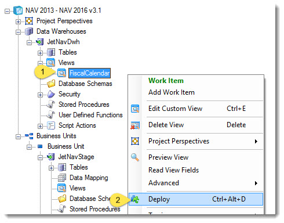Open the Advanced submenu arrow

click(256, 183)
